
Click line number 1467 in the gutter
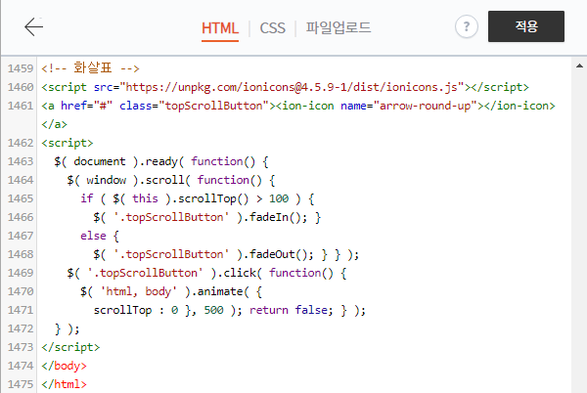(21, 236)
